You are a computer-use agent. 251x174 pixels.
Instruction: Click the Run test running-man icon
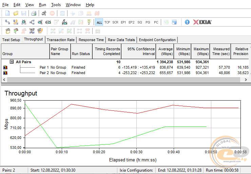click(44, 13)
